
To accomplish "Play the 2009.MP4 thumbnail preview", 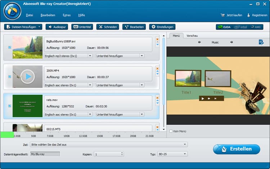I will click(28, 77).
